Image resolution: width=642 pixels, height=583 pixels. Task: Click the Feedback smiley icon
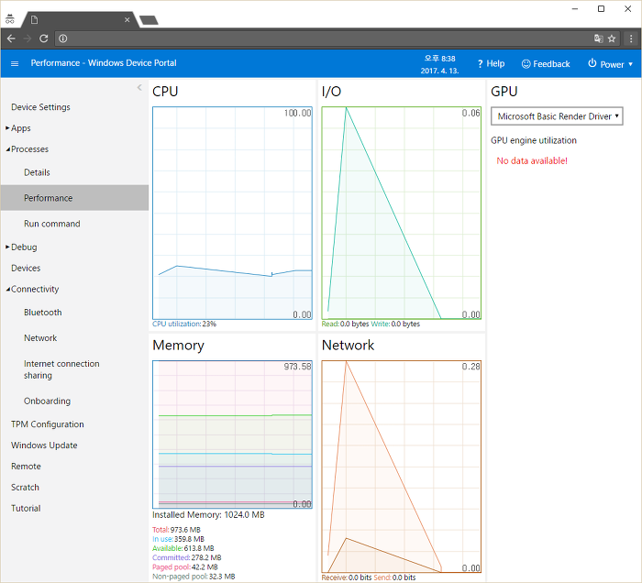526,64
